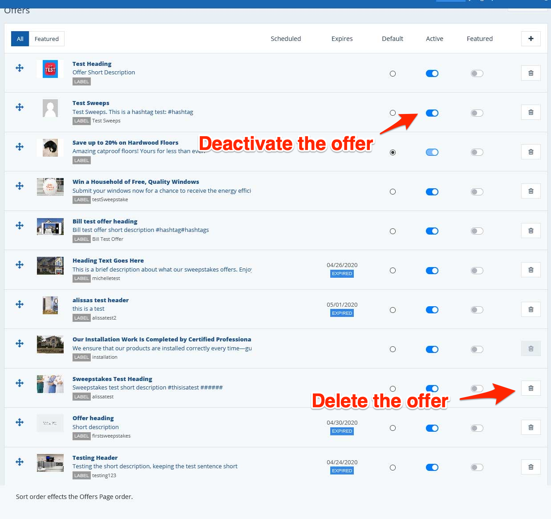Click trash icon for Test Sweeps offer

point(531,113)
